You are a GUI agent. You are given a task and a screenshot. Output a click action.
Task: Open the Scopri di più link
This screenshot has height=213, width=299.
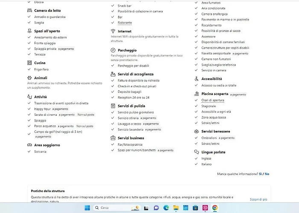(x=258, y=199)
